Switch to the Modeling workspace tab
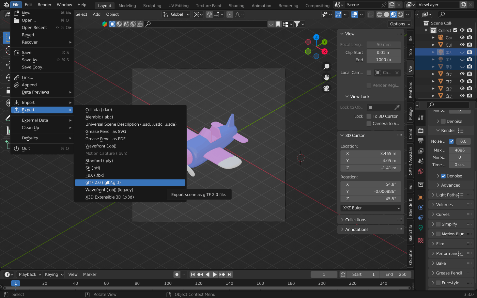This screenshot has width=477, height=298. [127, 5]
